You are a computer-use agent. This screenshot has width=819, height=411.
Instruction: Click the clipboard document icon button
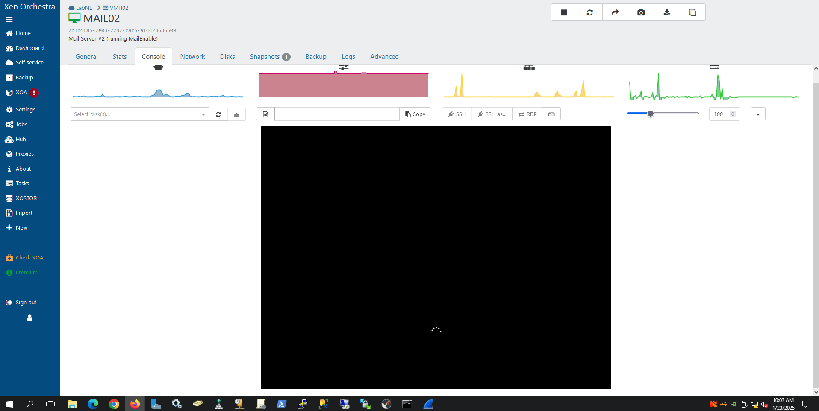265,114
